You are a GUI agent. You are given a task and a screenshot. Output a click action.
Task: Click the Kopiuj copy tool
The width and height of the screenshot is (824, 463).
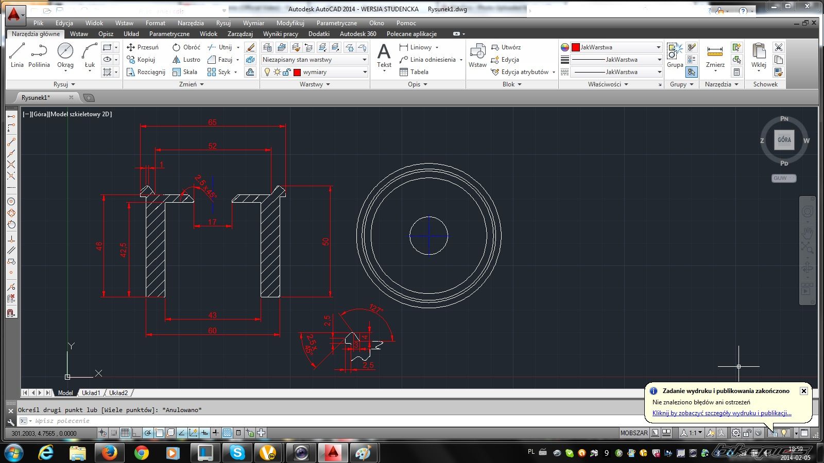[141, 60]
